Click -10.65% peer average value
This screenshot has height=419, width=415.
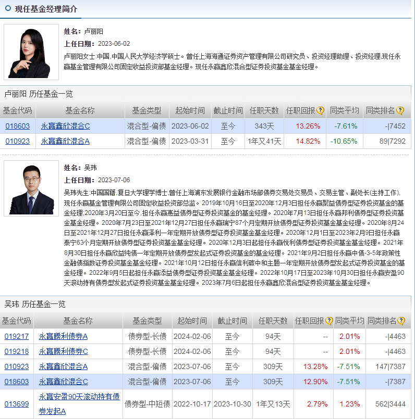[x=344, y=141]
